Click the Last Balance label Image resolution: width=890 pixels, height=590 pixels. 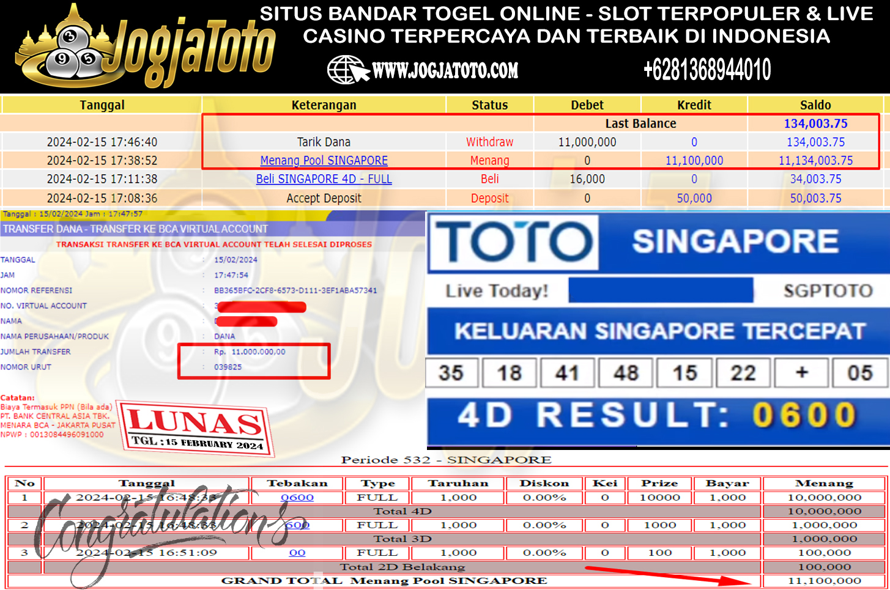pos(640,124)
